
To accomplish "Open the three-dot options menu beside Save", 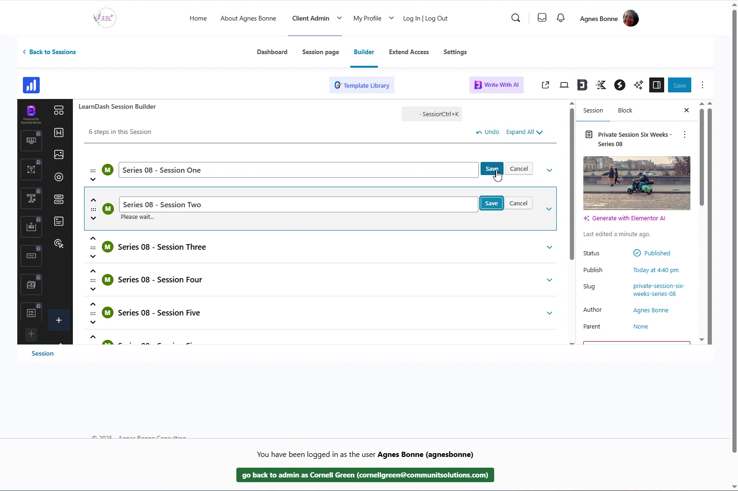I will click(702, 85).
